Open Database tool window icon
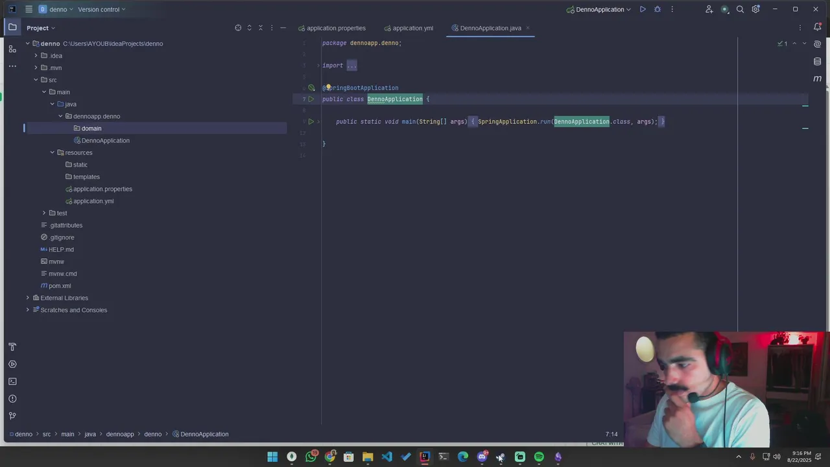The height and width of the screenshot is (467, 830). [x=818, y=62]
